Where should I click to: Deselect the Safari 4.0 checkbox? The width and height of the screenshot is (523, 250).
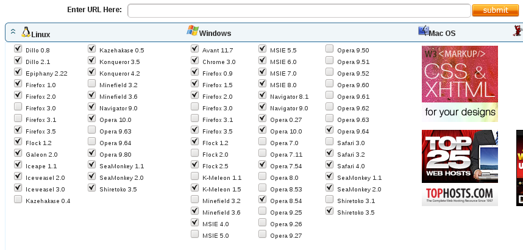[329, 165]
